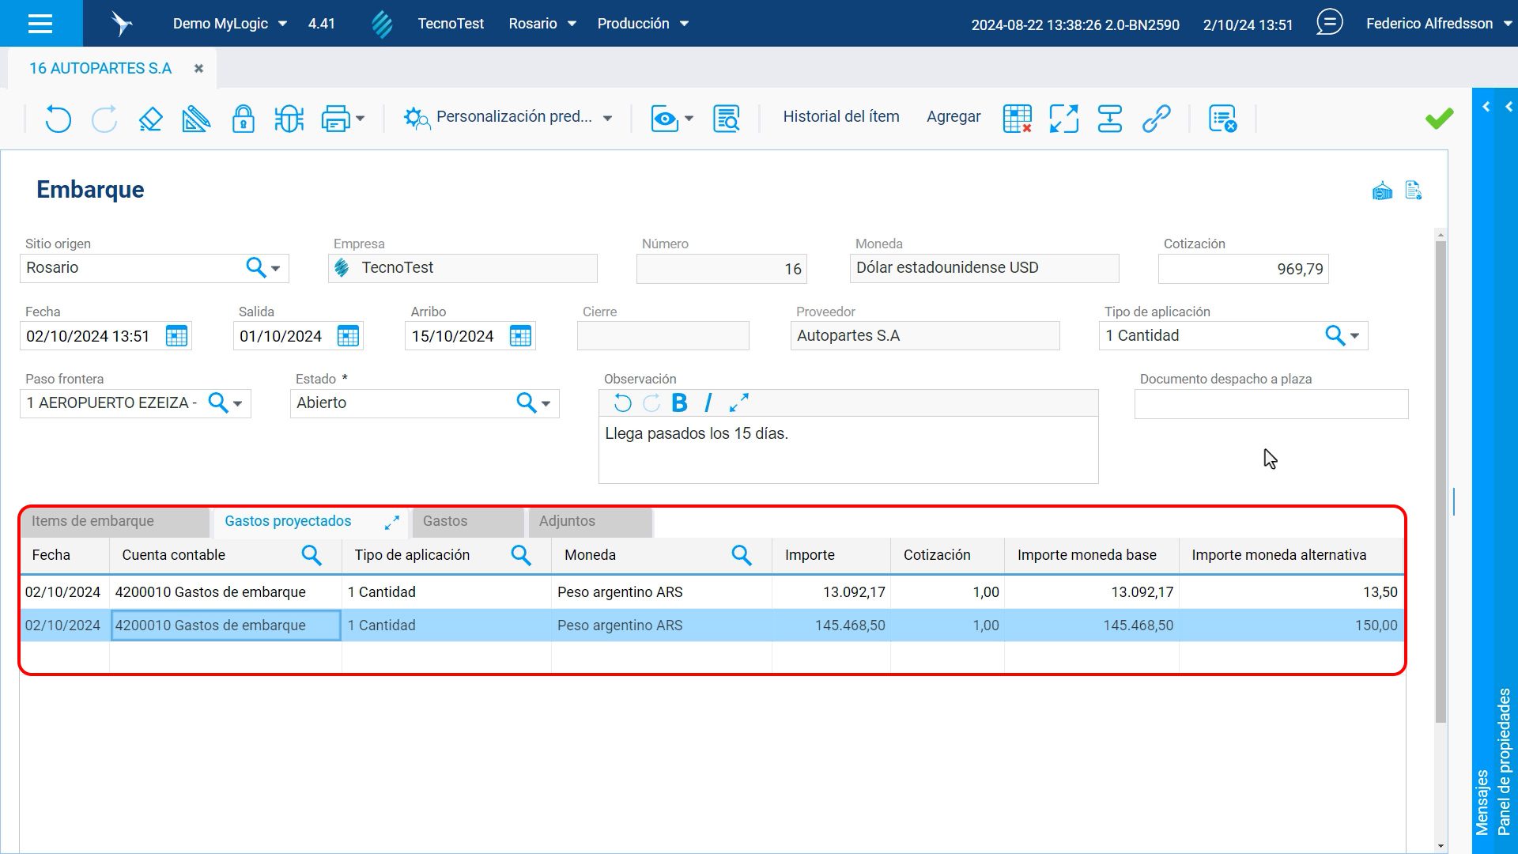
Task: Click the padlock lock icon
Action: tap(243, 119)
